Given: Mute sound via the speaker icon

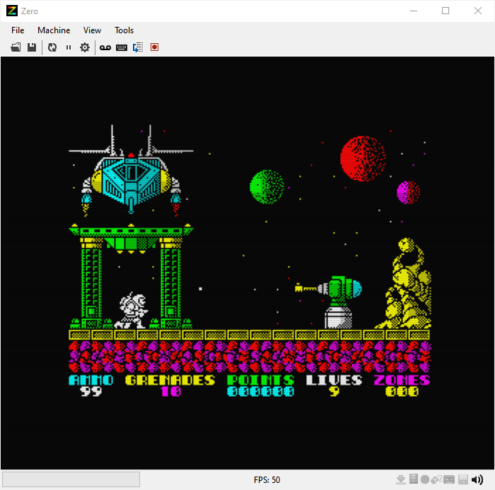Looking at the screenshot, I should point(477,479).
